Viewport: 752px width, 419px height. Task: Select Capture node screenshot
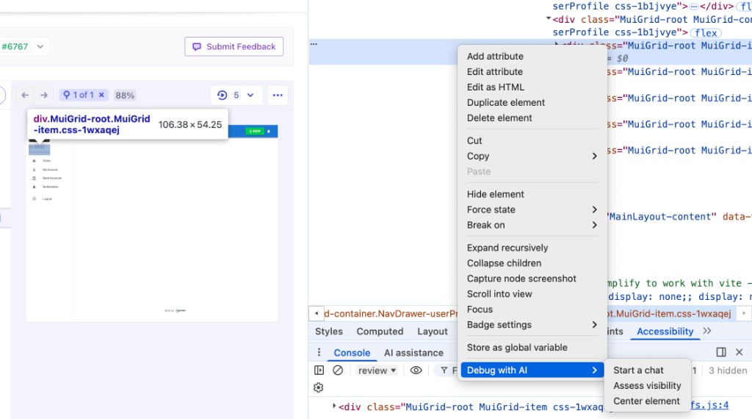(x=521, y=279)
